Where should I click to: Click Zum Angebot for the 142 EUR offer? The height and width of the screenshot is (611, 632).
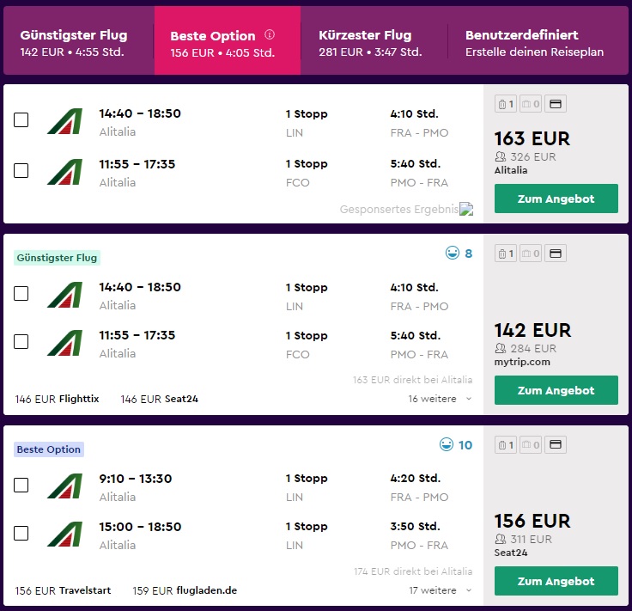click(x=556, y=390)
